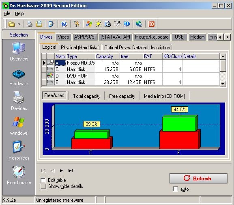Toggle the Free/used chart button

[54, 95]
